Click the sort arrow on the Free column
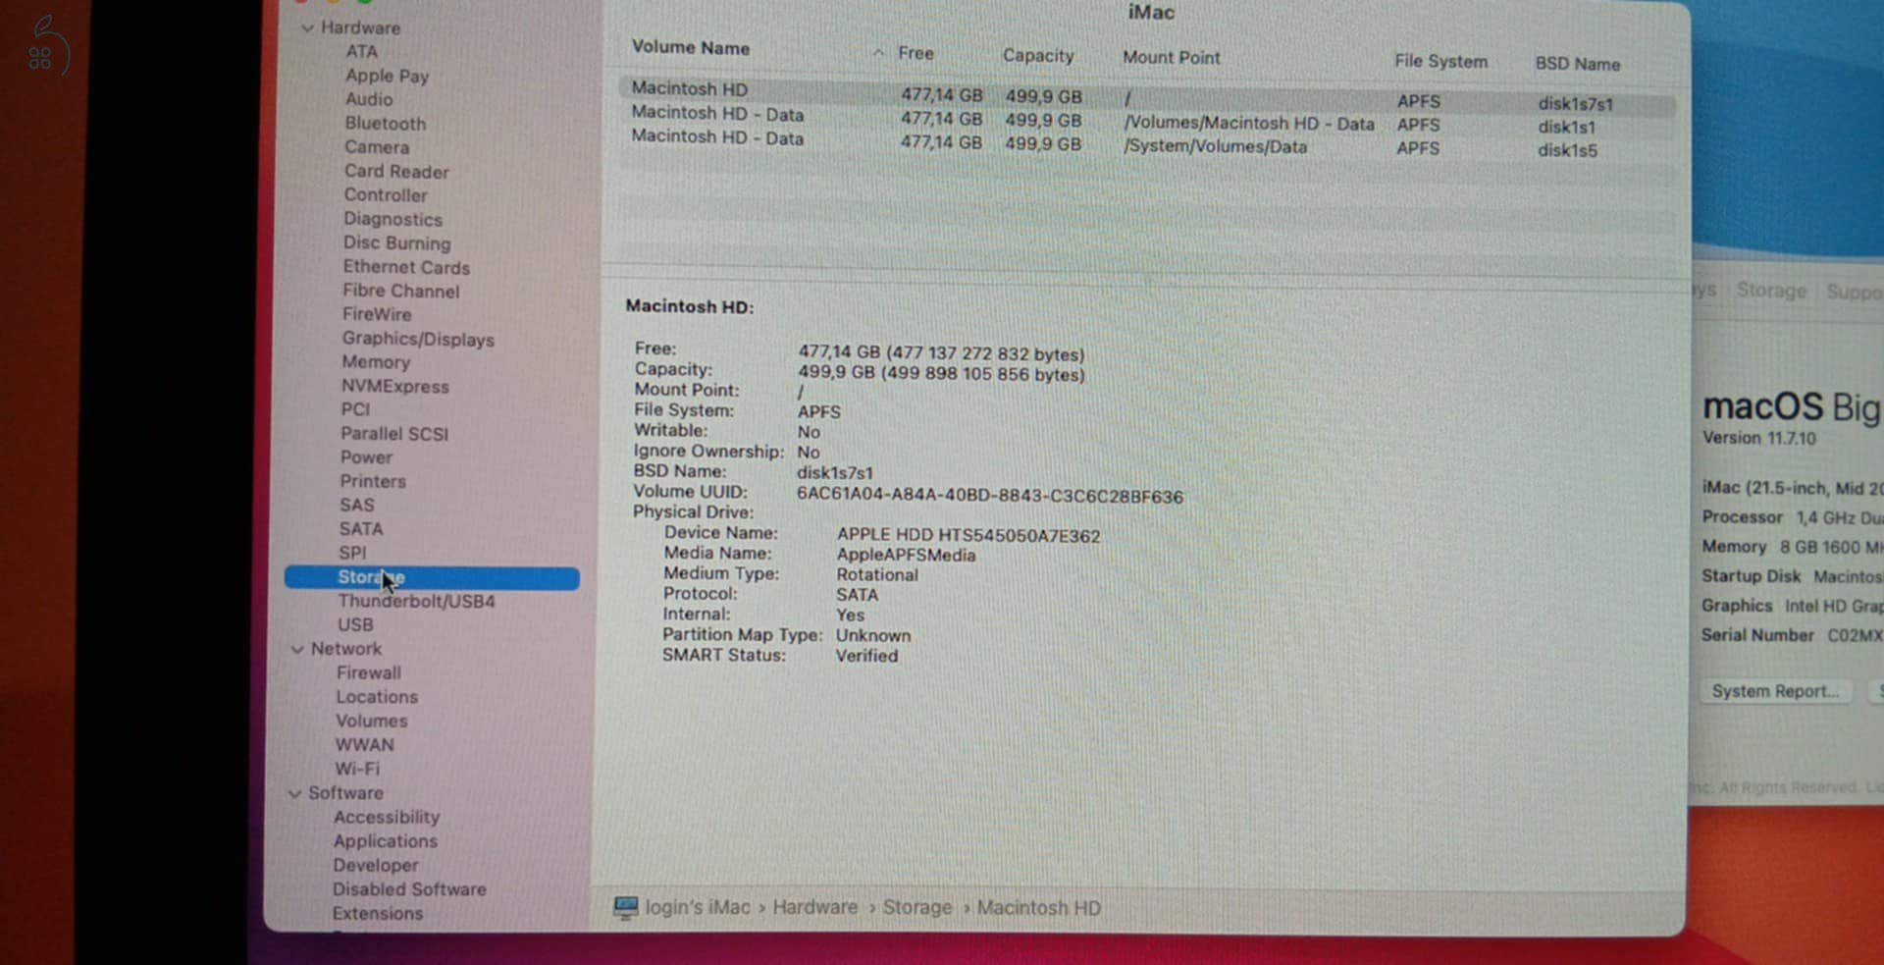Viewport: 1884px width, 965px height. pyautogui.click(x=879, y=53)
